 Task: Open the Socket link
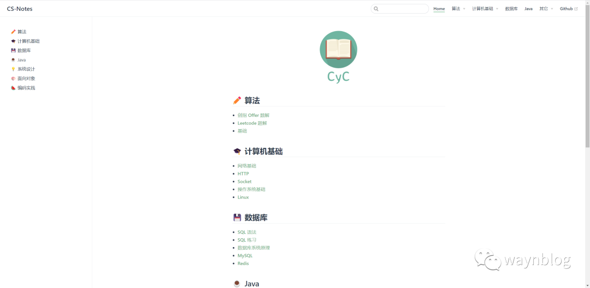pos(245,181)
